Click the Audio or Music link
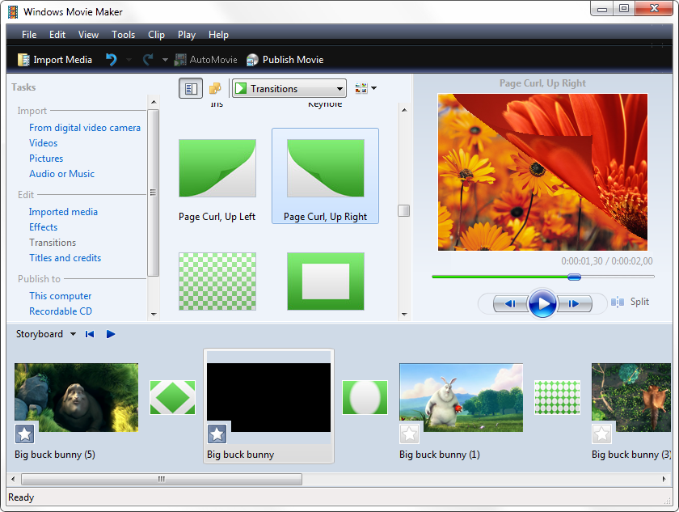Screen dimensions: 679x512 61,174
